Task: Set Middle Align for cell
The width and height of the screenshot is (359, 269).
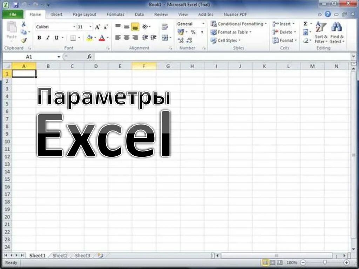Action: [x=127, y=27]
